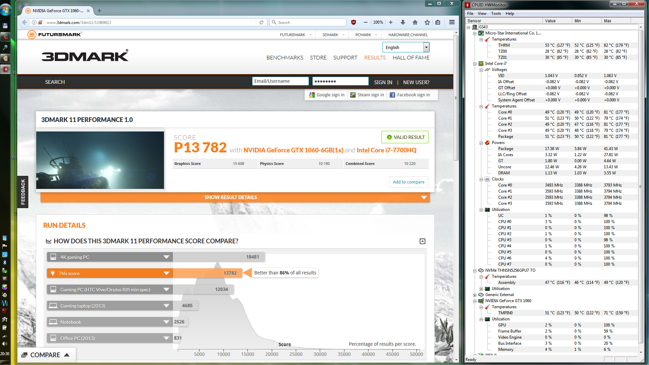The image size is (649, 365).
Task: Click the Futuremark logo
Action: click(x=54, y=34)
